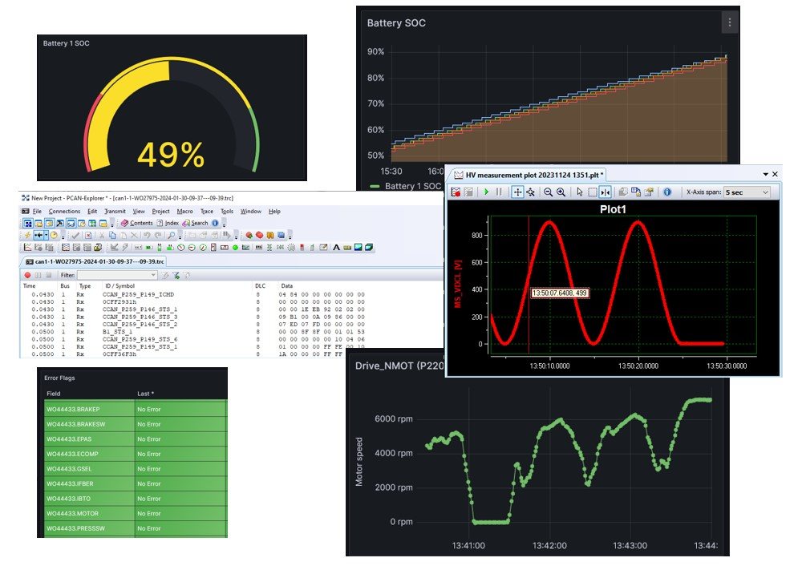Select the can1-1-WO27975 trace file tab
Image resolution: width=798 pixels, height=574 pixels.
[95, 261]
